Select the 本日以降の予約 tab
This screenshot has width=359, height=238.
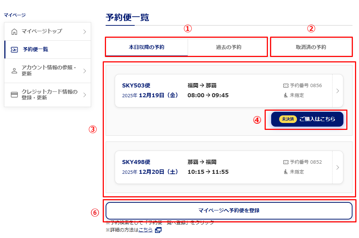tap(147, 47)
